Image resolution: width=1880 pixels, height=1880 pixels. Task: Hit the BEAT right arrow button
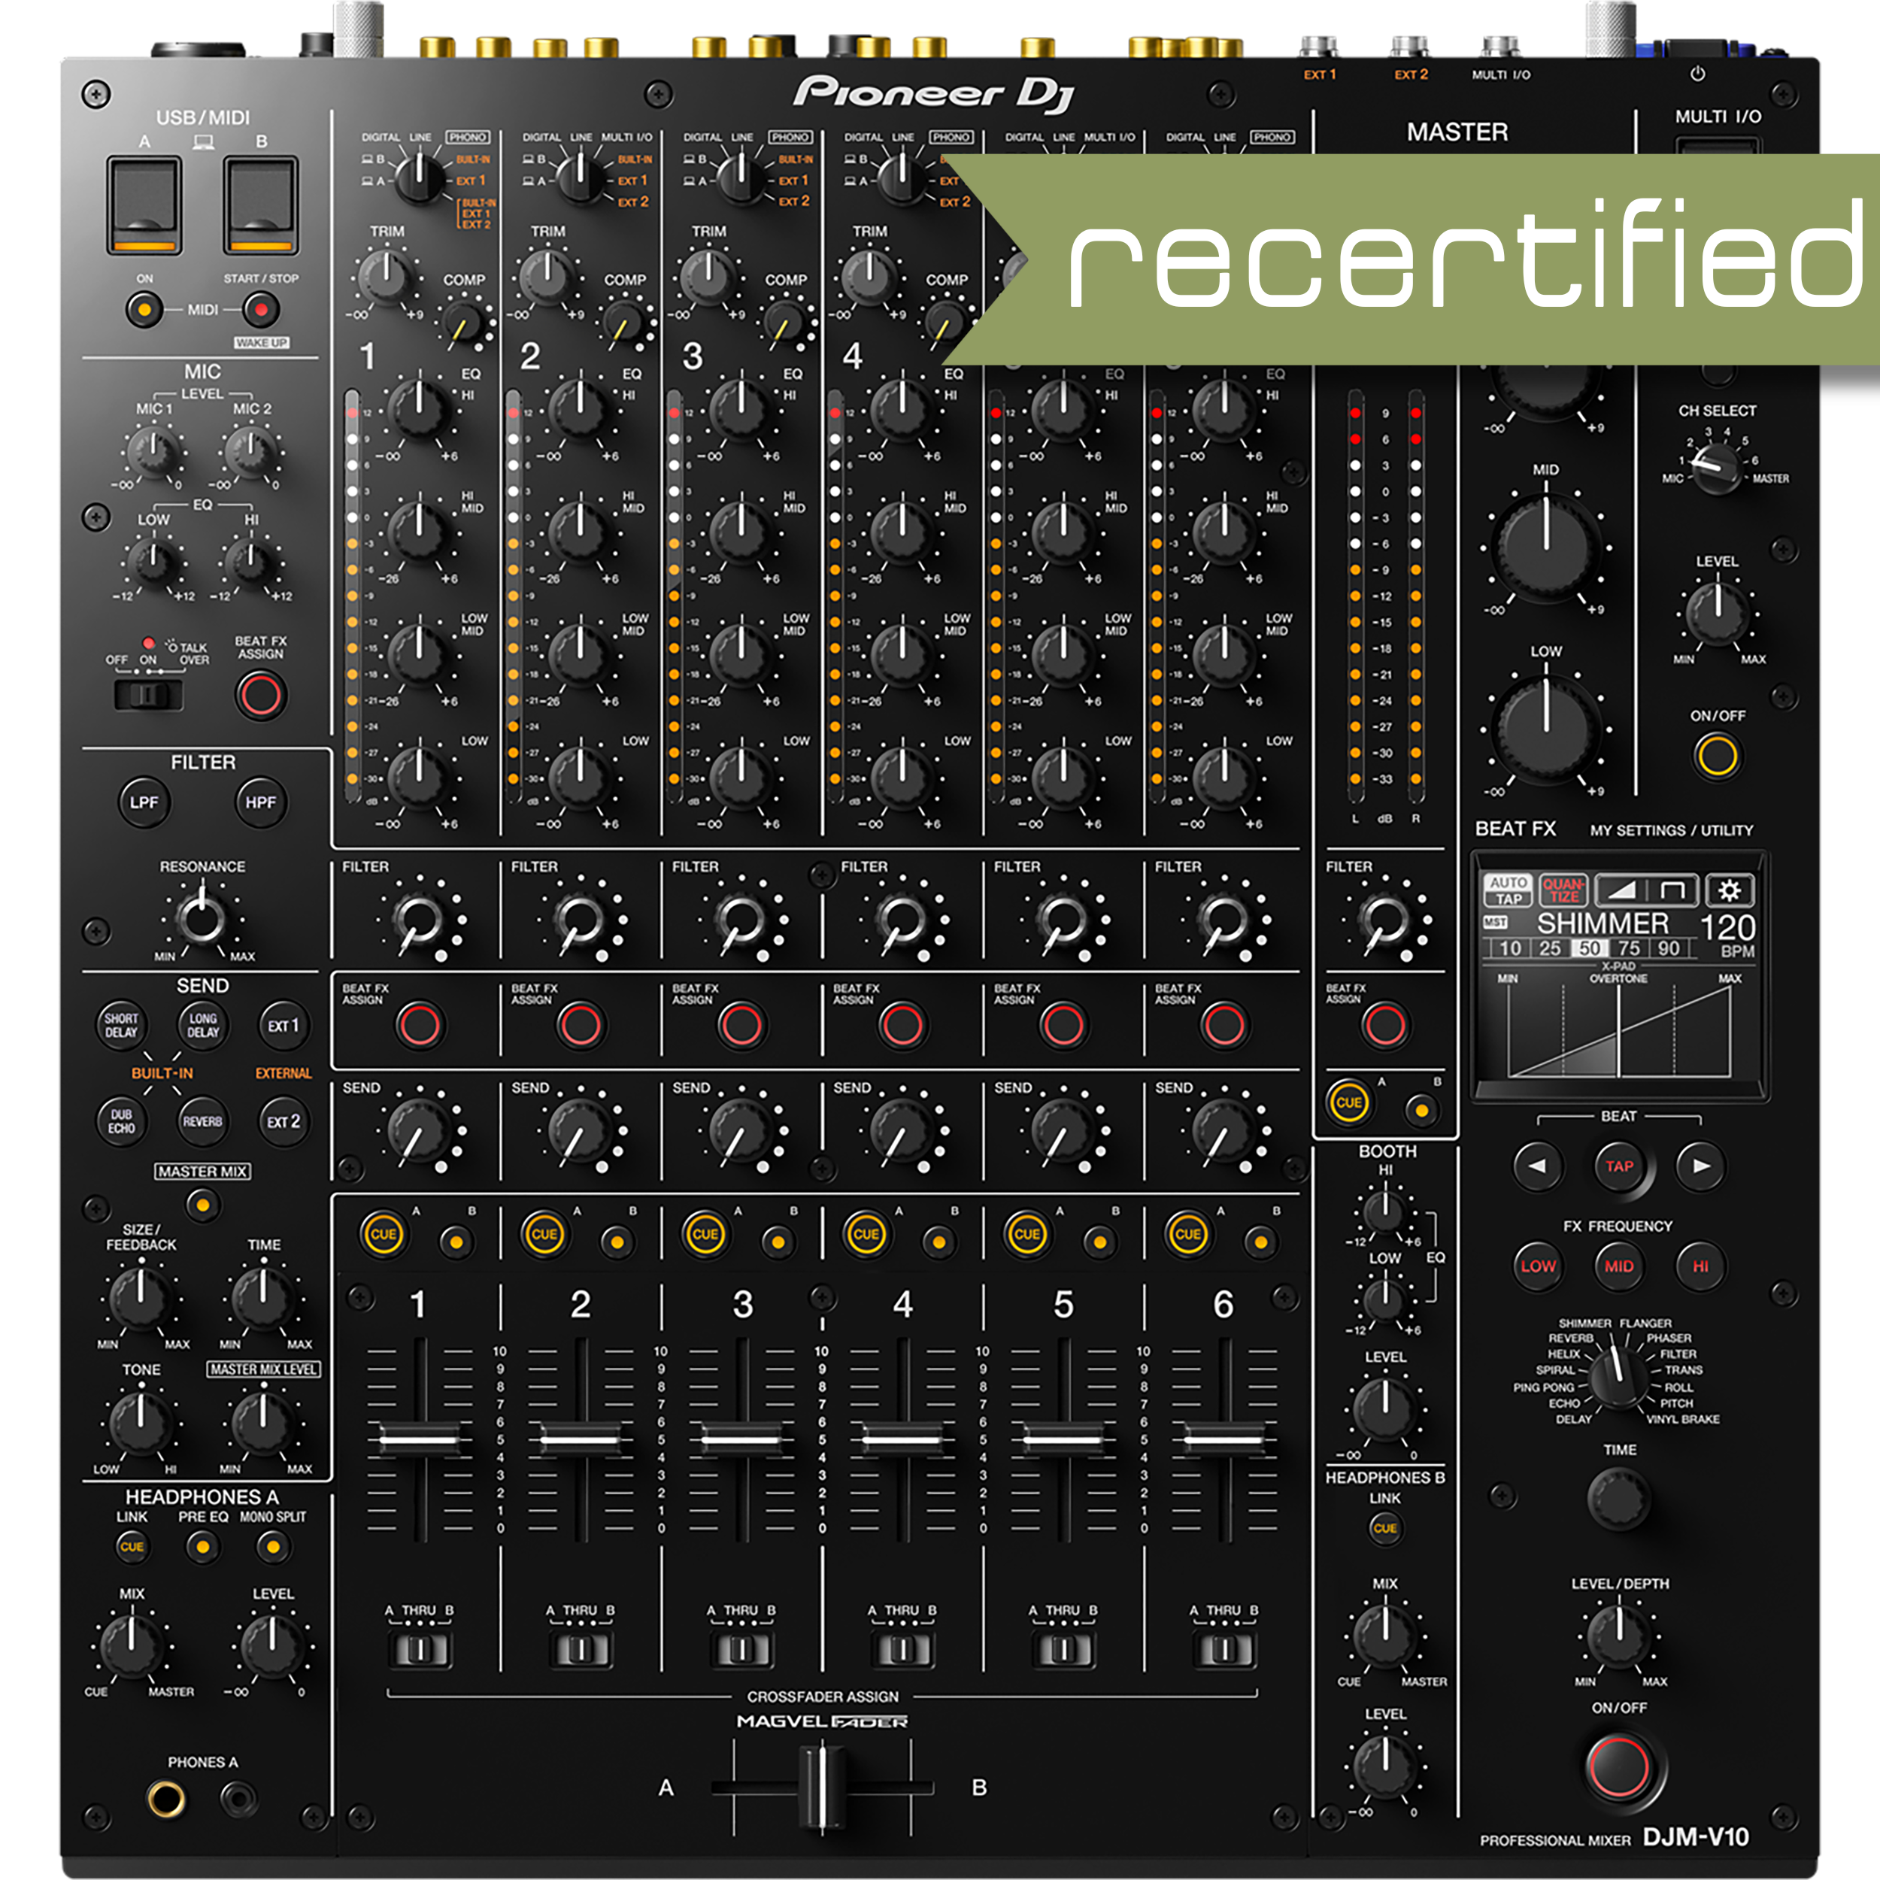(x=1700, y=1166)
